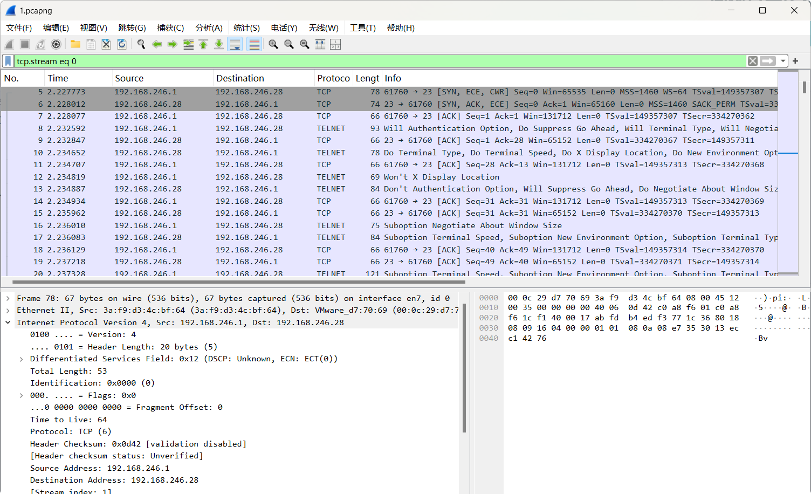Select packet 16 Suboption Negotiate About Window Size
This screenshot has width=811, height=494.
389,225
